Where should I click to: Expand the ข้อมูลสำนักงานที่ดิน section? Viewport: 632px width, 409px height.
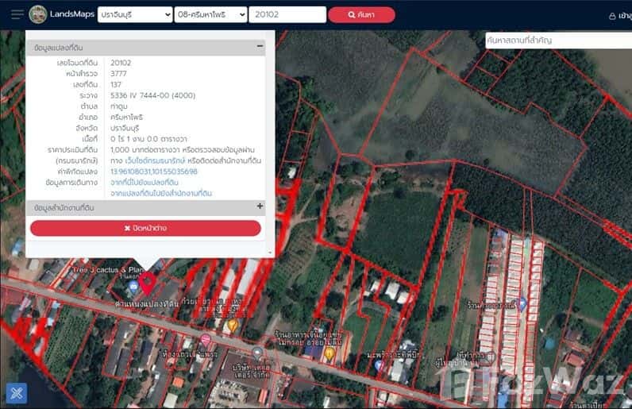point(260,206)
